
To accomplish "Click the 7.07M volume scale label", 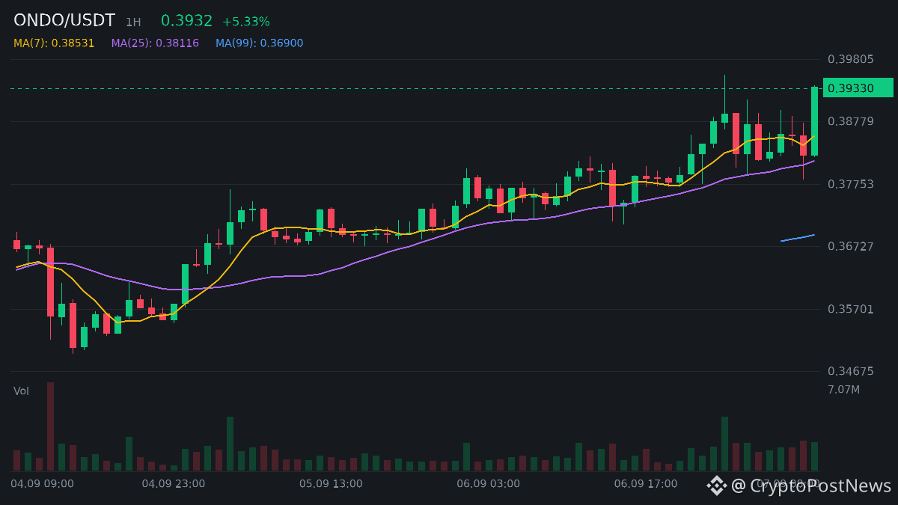I will [x=843, y=390].
